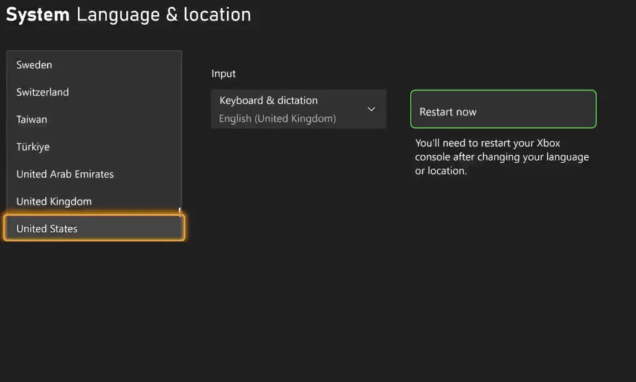Screen dimensions: 636x382
Task: Click the word Xbox in the restart notice
Action: [548, 143]
